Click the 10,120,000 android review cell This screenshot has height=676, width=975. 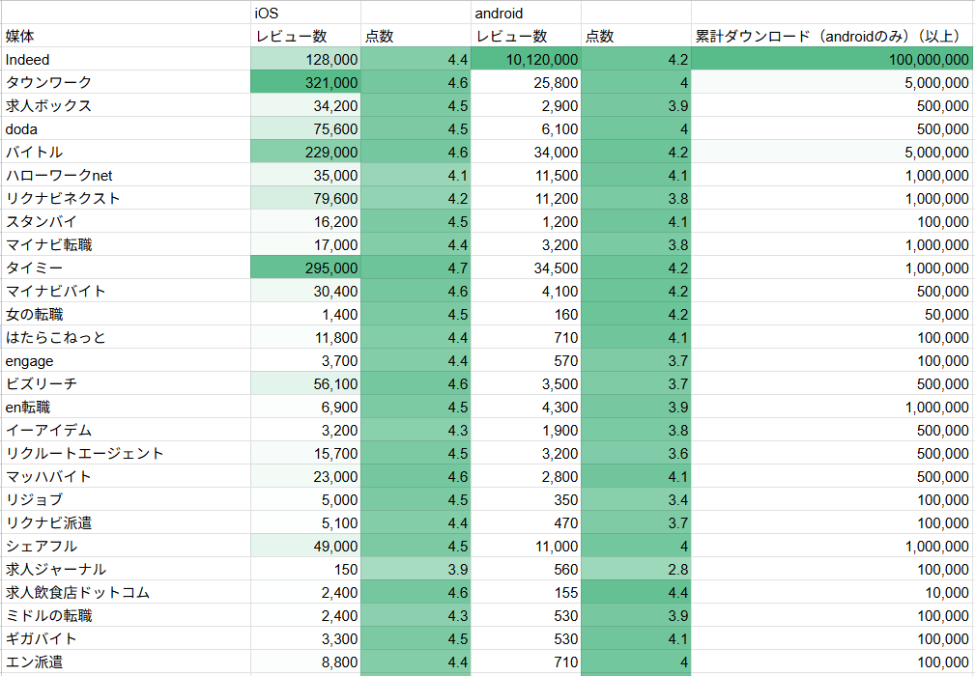526,60
